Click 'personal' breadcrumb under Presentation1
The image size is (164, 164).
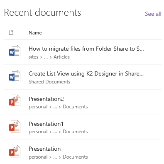tap(38, 132)
